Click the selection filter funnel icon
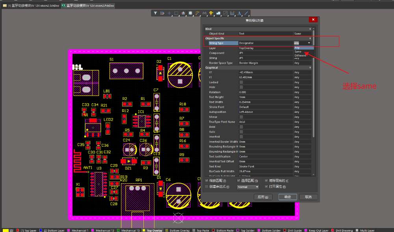 pos(156,13)
